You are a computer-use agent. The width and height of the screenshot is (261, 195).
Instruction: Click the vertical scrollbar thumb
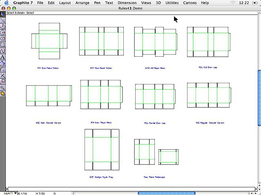(x=259, y=98)
